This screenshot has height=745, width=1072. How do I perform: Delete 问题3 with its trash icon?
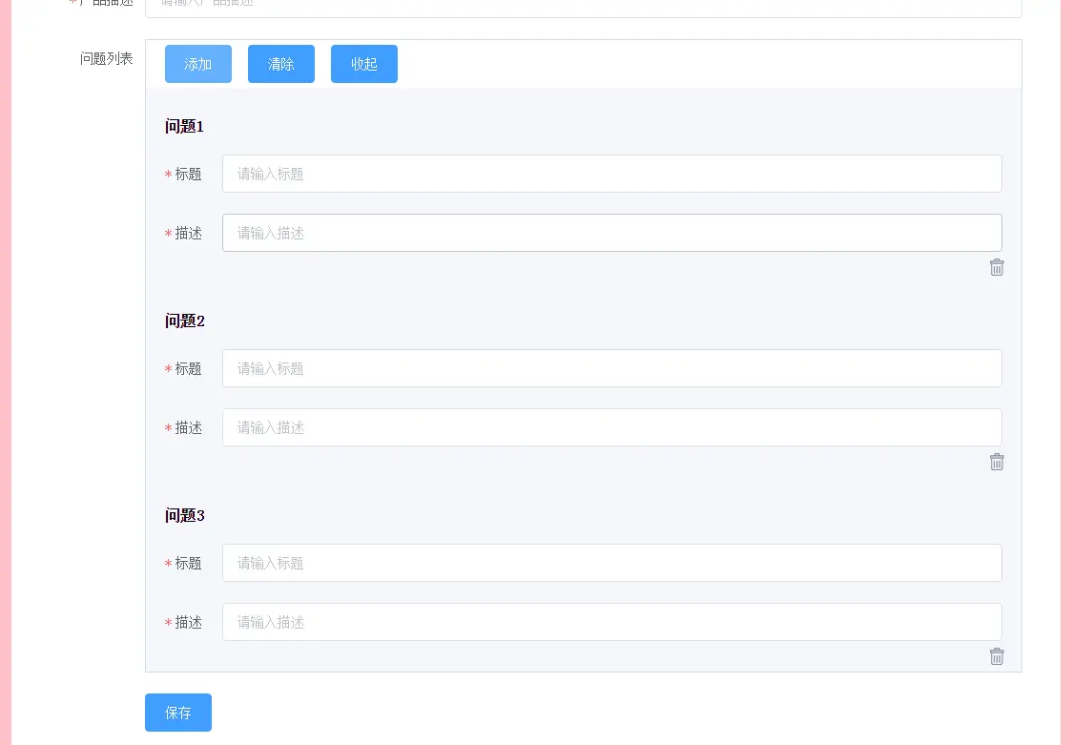point(997,656)
